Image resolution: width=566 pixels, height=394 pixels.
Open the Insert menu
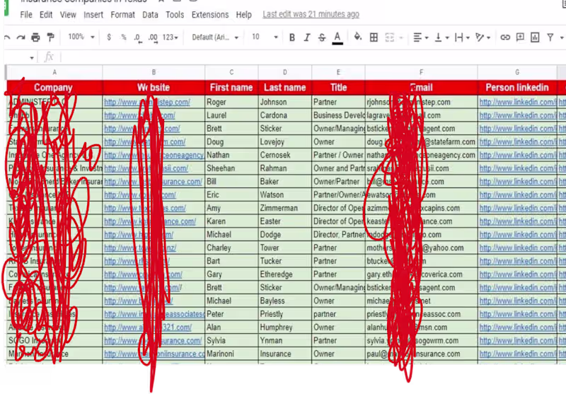click(93, 15)
